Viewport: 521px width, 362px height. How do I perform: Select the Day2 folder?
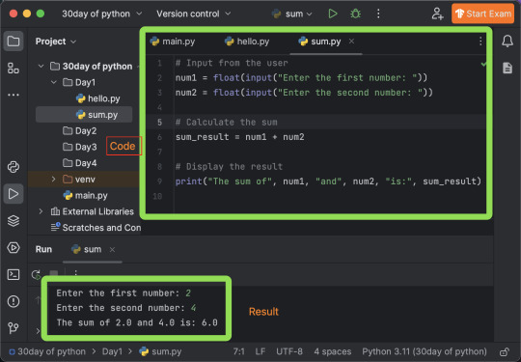tap(79, 131)
